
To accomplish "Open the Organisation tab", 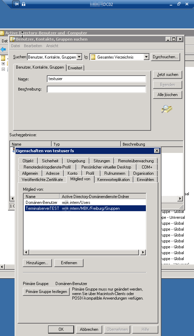I will tap(143, 173).
